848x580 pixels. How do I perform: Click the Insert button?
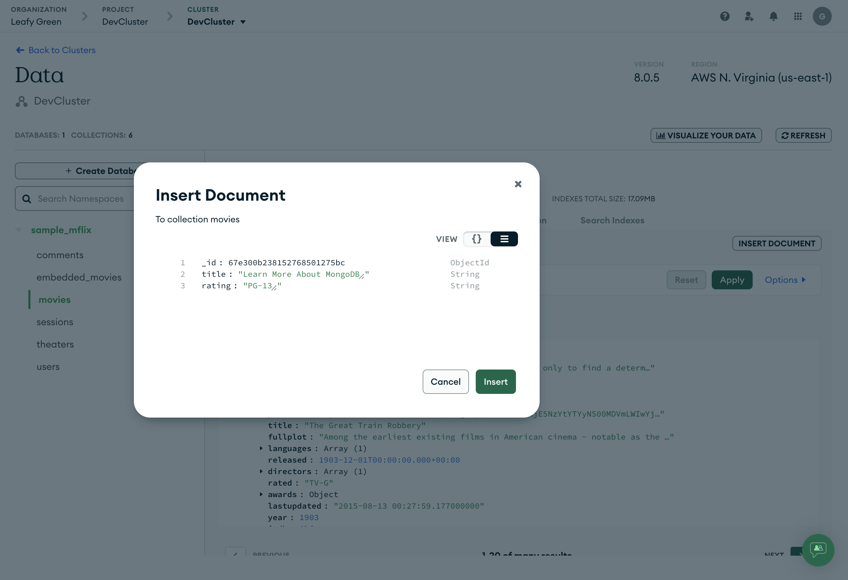tap(496, 382)
